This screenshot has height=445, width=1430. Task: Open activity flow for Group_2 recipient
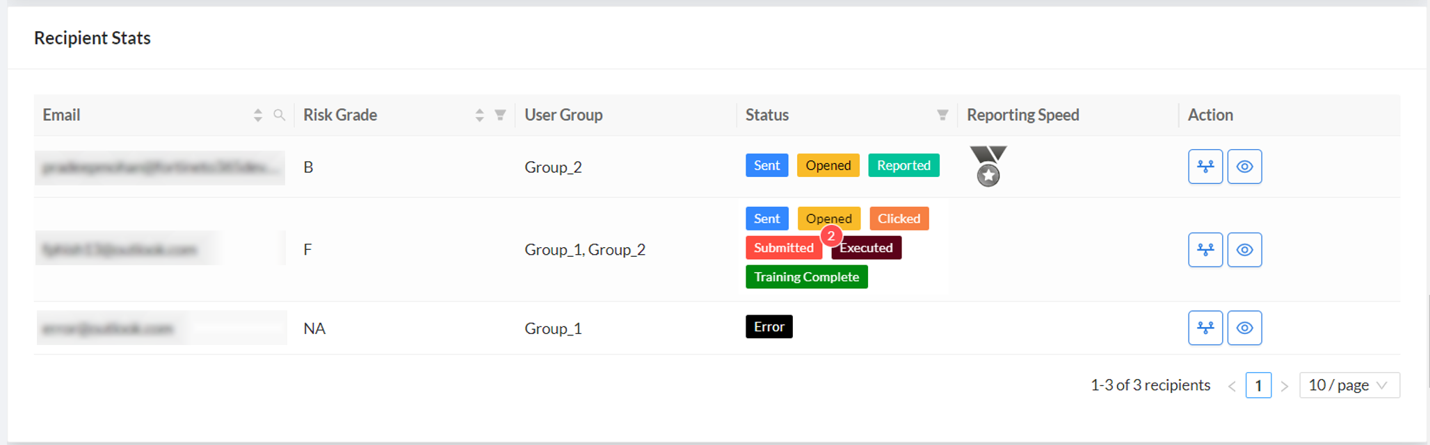(x=1205, y=167)
